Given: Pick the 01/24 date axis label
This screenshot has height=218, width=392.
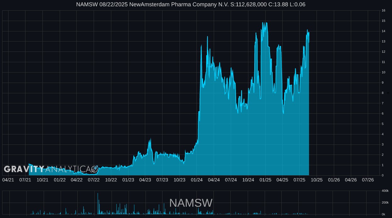Looking at the screenshot, I should (197, 180).
